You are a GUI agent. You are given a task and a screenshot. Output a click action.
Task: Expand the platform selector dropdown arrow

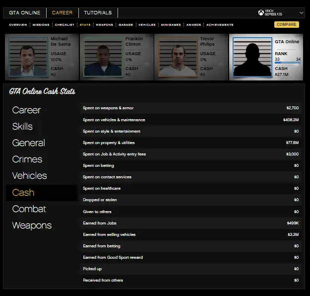click(x=301, y=13)
